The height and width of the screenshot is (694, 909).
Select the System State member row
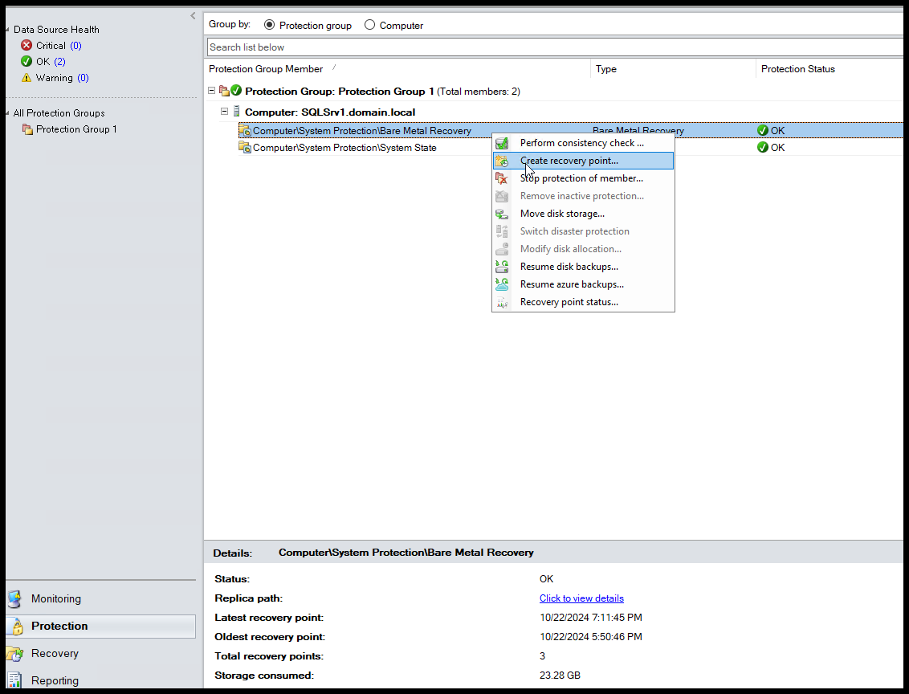(570, 147)
